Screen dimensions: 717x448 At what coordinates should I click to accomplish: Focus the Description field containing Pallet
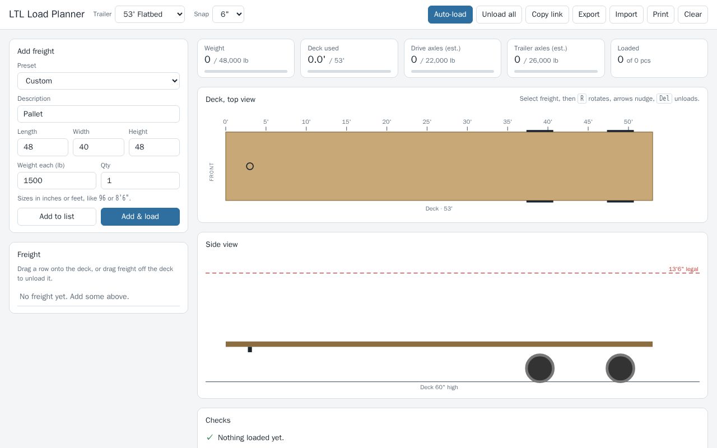pos(99,114)
